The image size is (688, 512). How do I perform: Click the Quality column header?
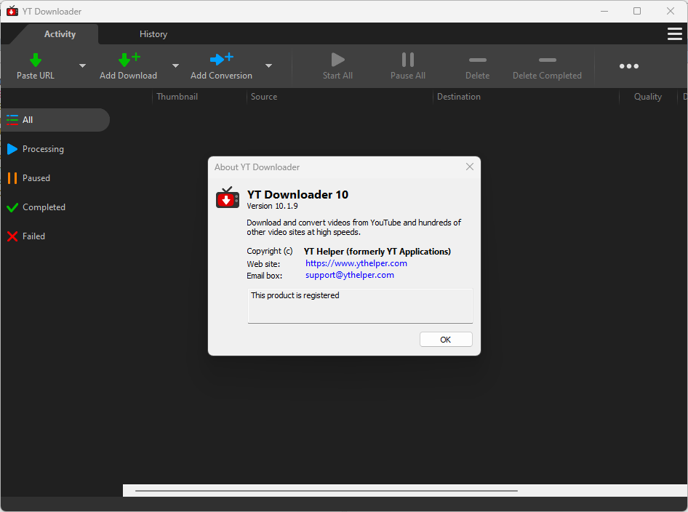pyautogui.click(x=647, y=97)
